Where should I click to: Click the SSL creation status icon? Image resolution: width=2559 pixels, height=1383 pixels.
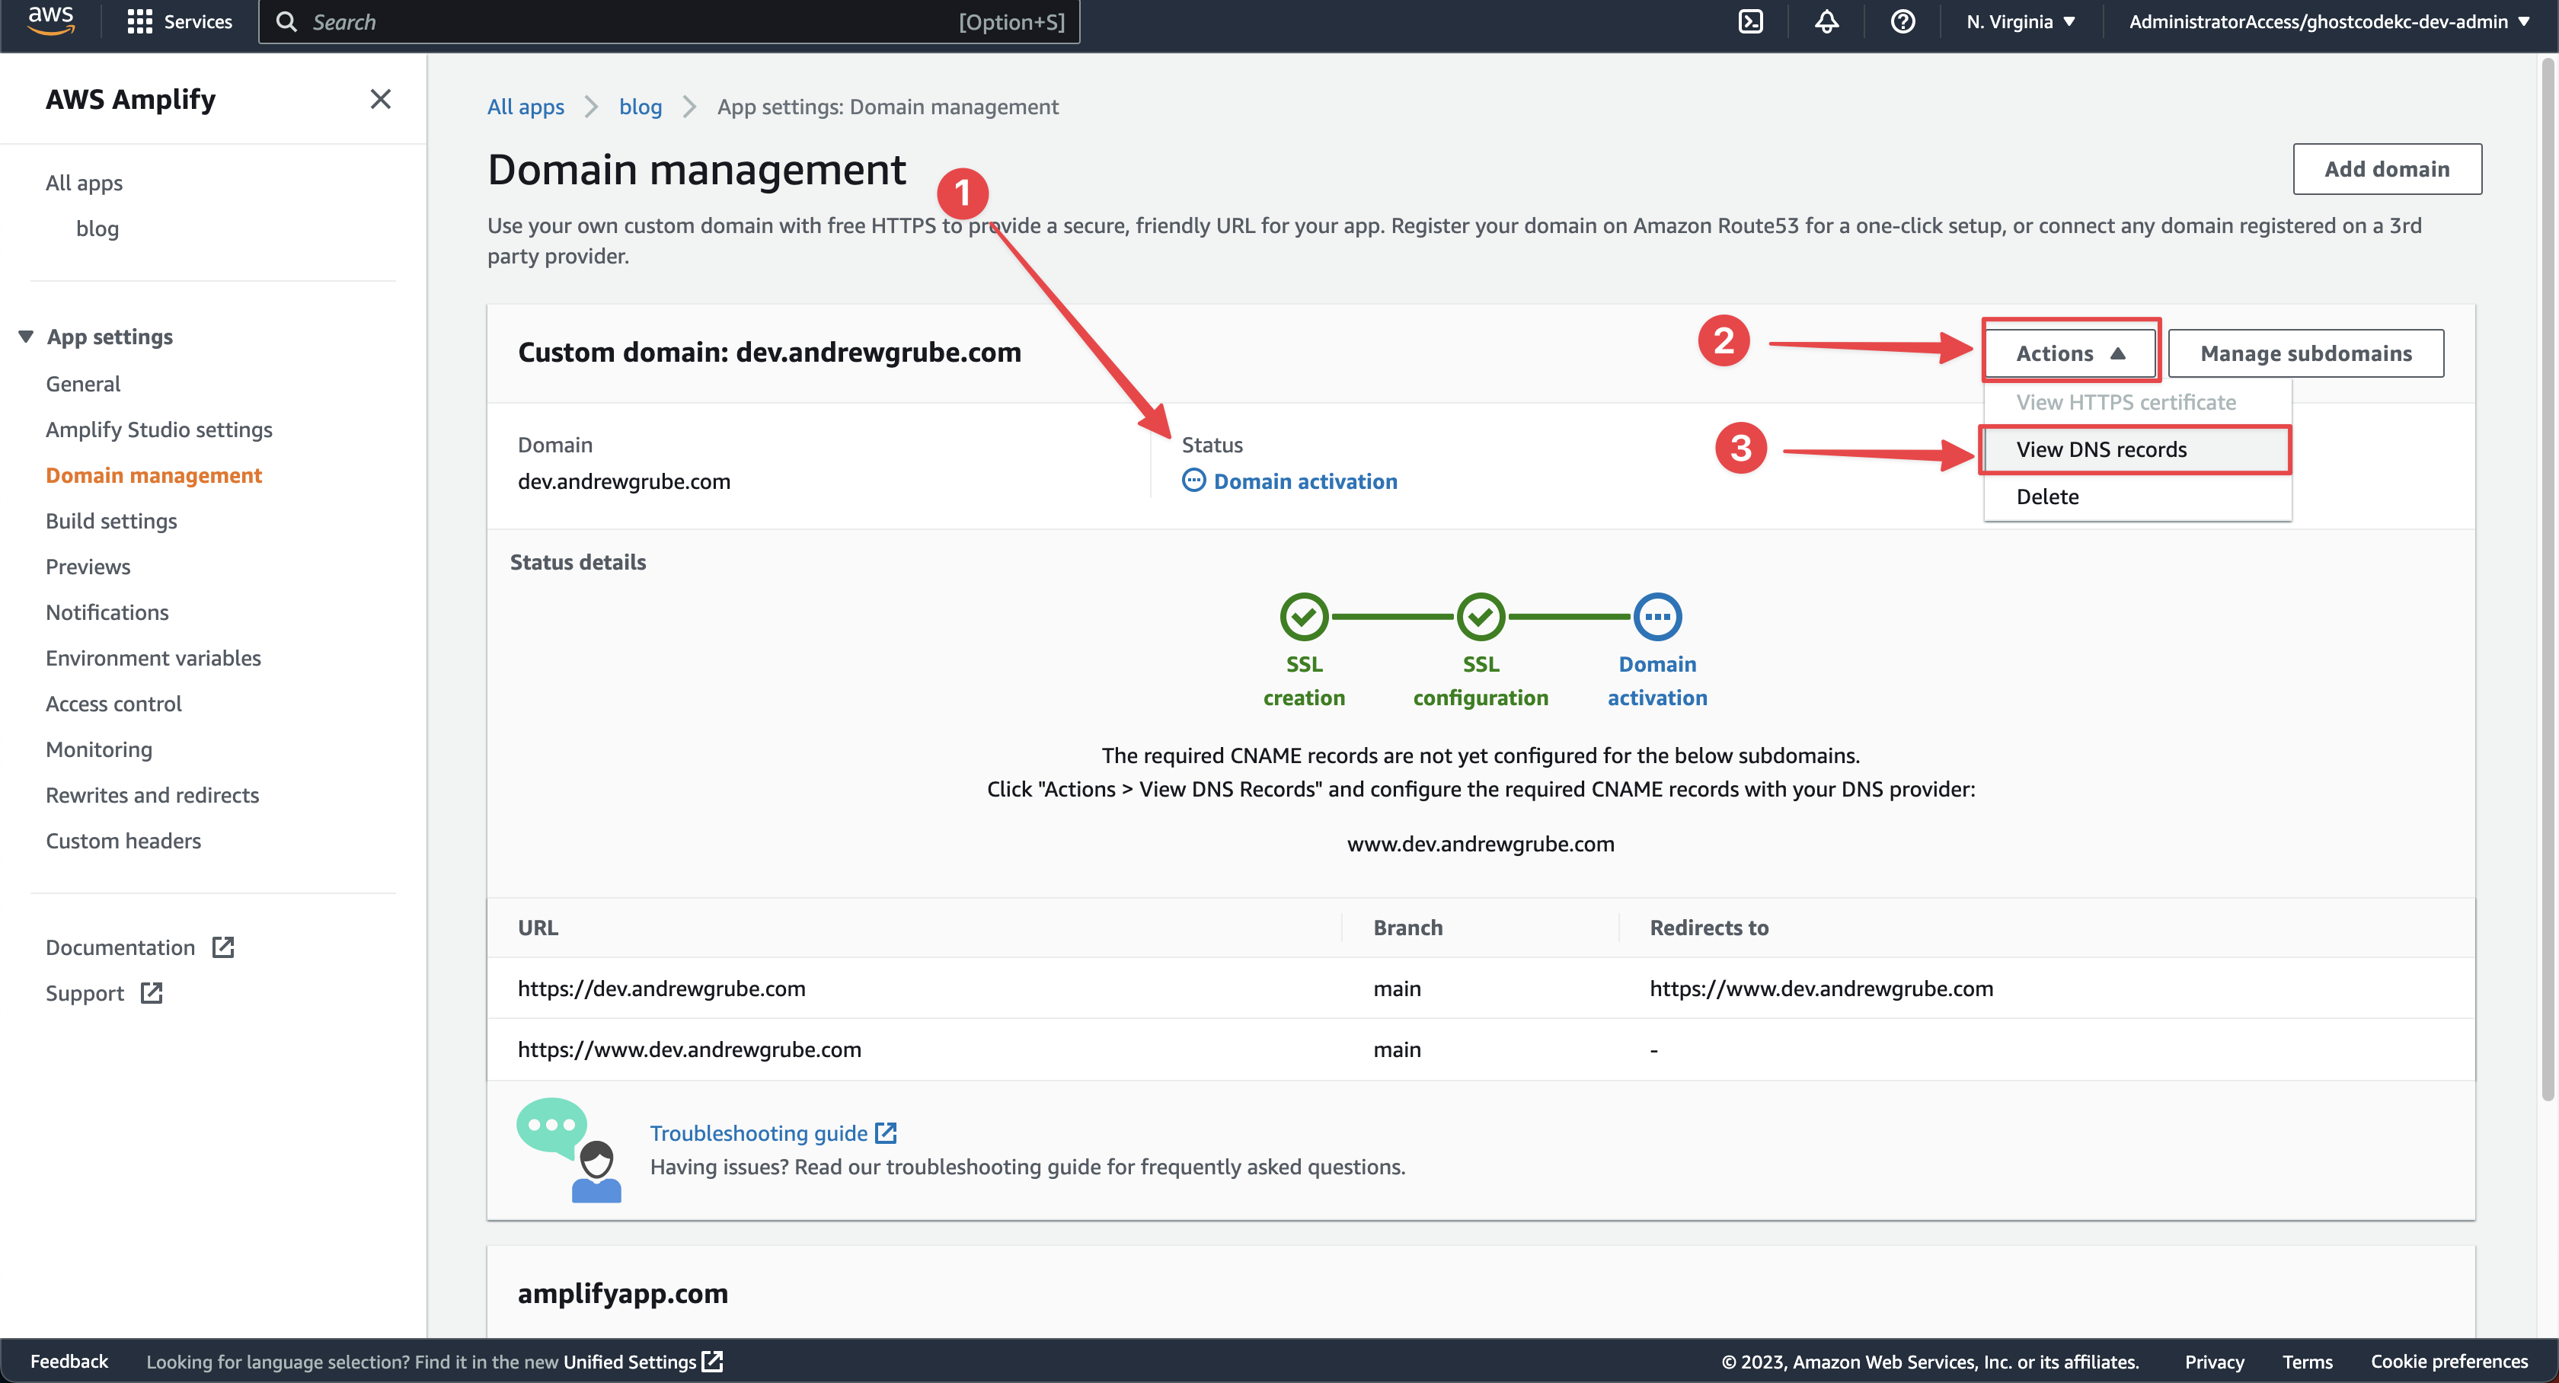pyautogui.click(x=1304, y=617)
